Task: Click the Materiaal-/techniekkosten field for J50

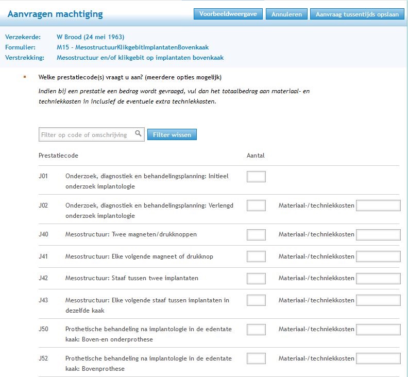Action: tap(378, 330)
